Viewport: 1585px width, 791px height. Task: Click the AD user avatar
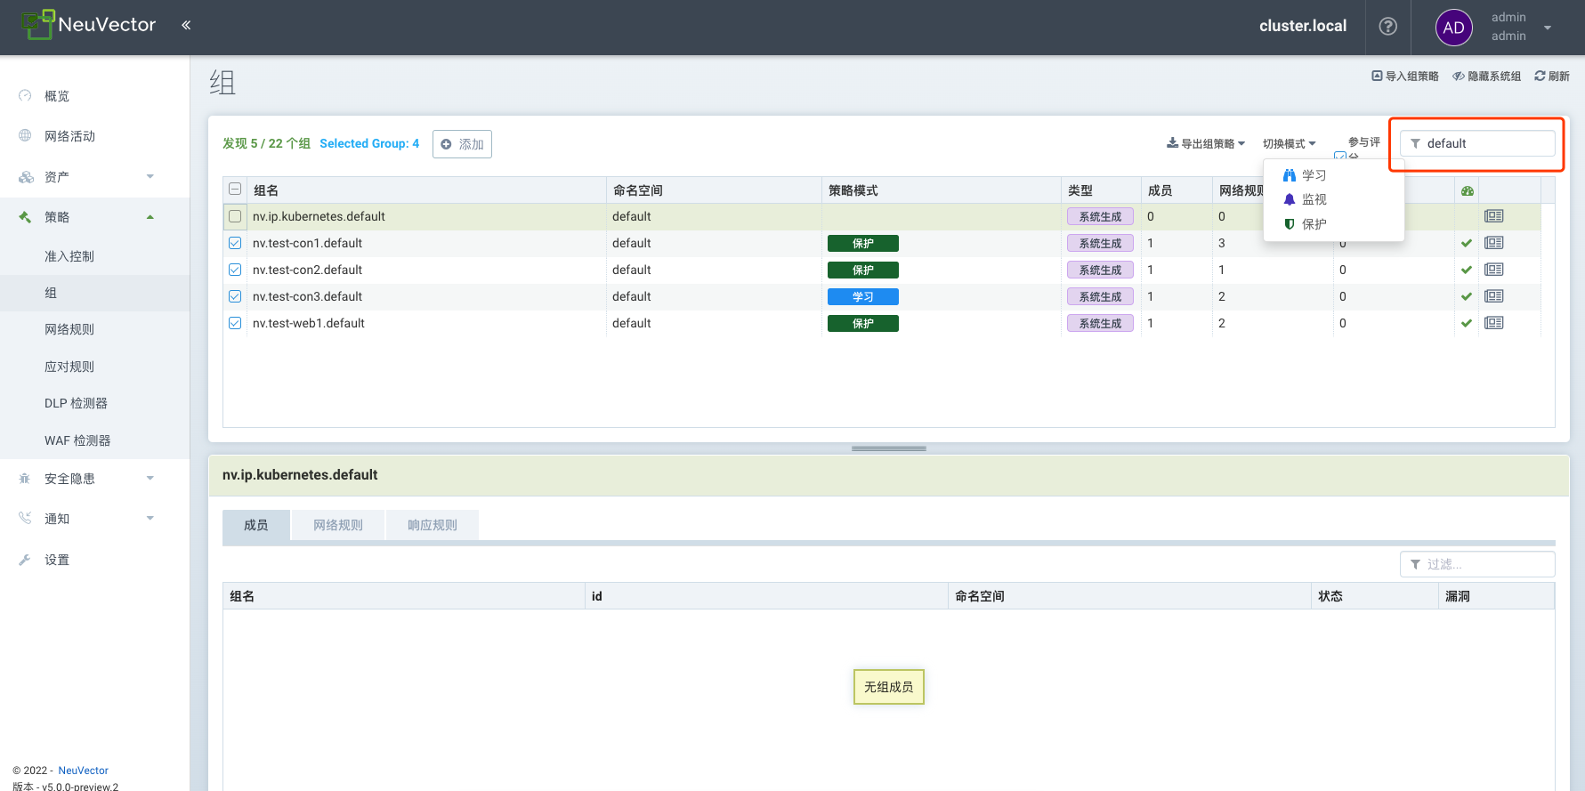[1453, 28]
